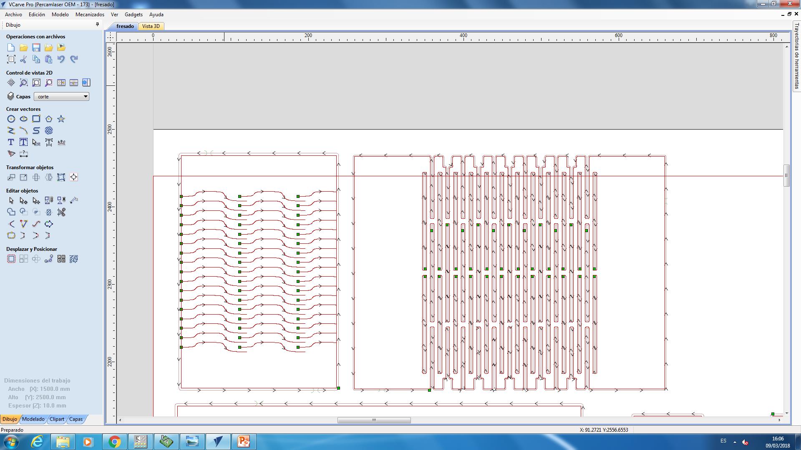The width and height of the screenshot is (801, 450).
Task: Click the Draw Polygon tool
Action: (x=49, y=119)
